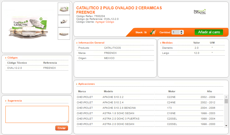This screenshot has width=230, height=135.
Task: Click the Motor column header
Action: [172, 91]
